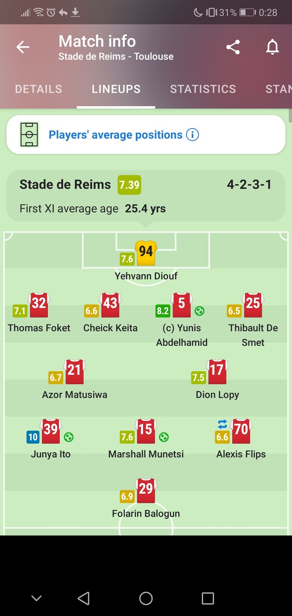
Task: Tap Alexis Flips substitution arrows icon
Action: (222, 424)
